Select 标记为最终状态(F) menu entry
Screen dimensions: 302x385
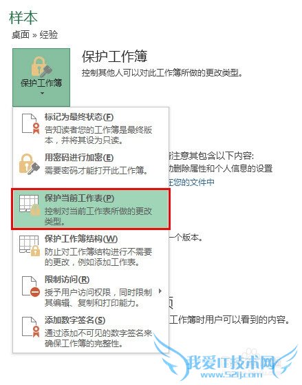[91, 128]
